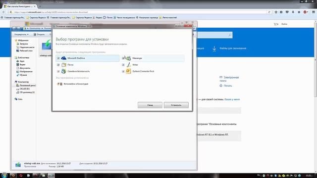Click the Writer pen icon

click(129, 65)
